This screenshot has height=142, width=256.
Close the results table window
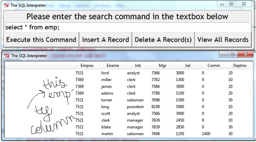point(246,54)
